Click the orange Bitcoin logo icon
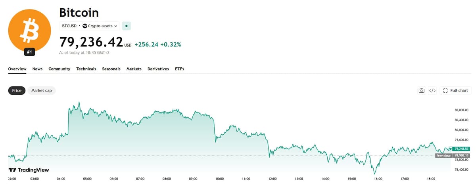Viewport: 476px width, 187px height. (x=30, y=31)
